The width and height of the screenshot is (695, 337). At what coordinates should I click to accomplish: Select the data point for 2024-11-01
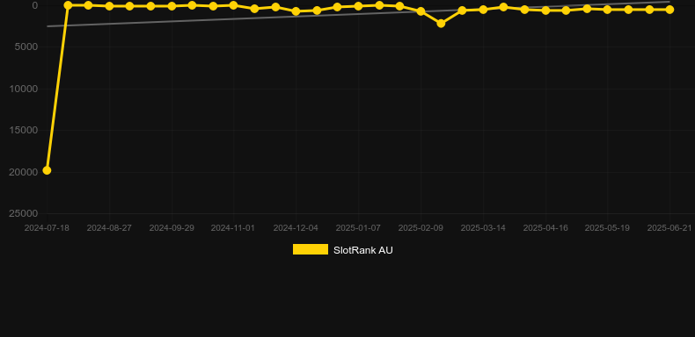pos(233,5)
